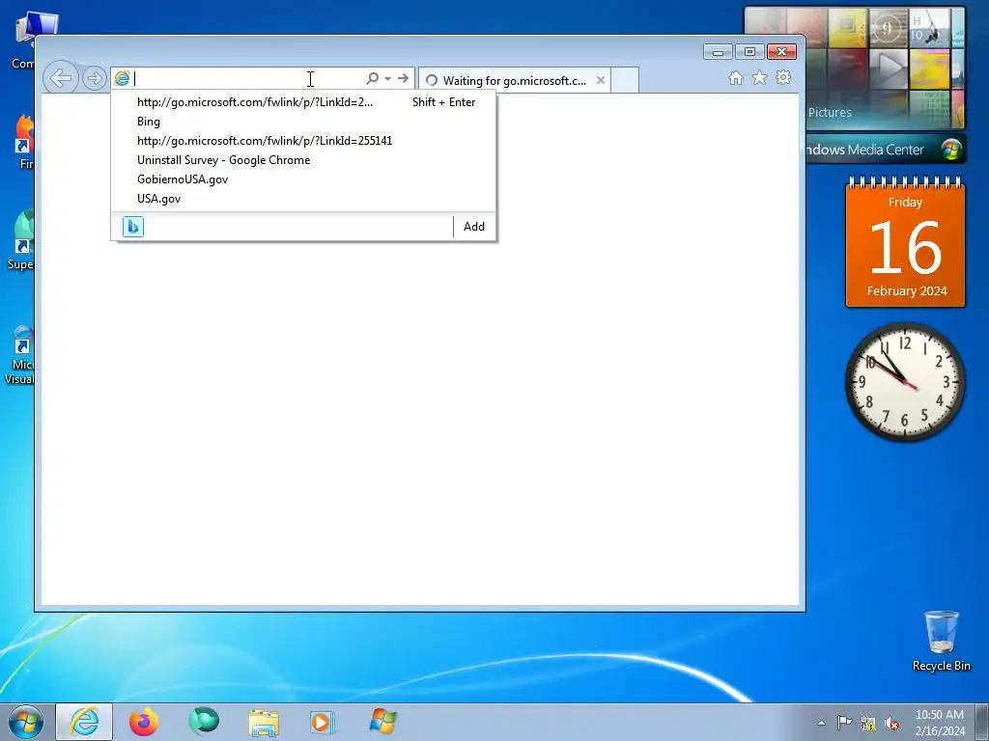Image resolution: width=989 pixels, height=741 pixels.
Task: Click the Internet Explorer back arrow button
Action: [61, 78]
